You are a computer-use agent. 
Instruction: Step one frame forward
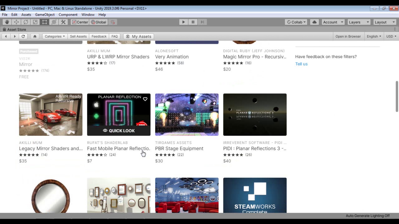pos(202,22)
